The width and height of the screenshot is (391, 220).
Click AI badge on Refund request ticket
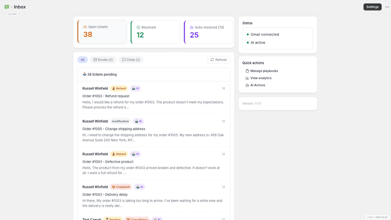click(x=135, y=88)
